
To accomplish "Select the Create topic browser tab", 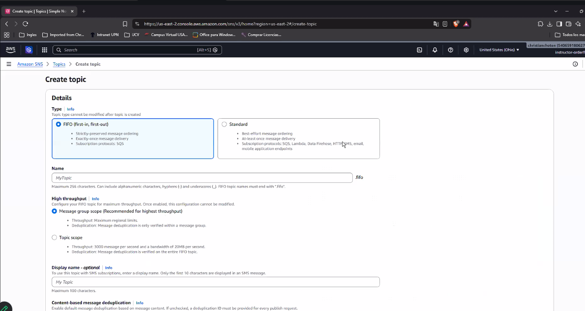I will [39, 11].
